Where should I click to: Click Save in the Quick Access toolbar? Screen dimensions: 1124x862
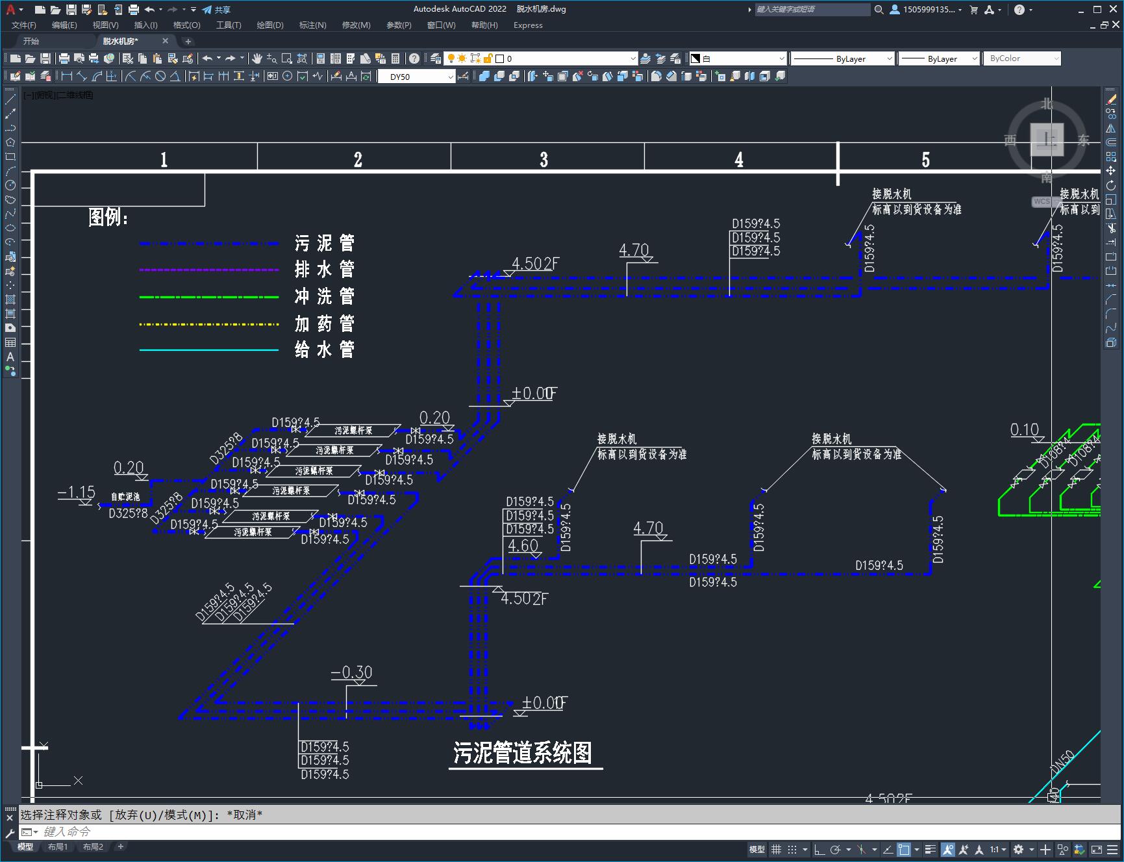(x=71, y=10)
